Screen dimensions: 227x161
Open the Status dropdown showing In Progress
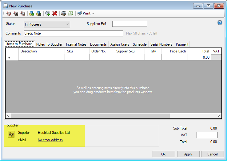click(47, 24)
